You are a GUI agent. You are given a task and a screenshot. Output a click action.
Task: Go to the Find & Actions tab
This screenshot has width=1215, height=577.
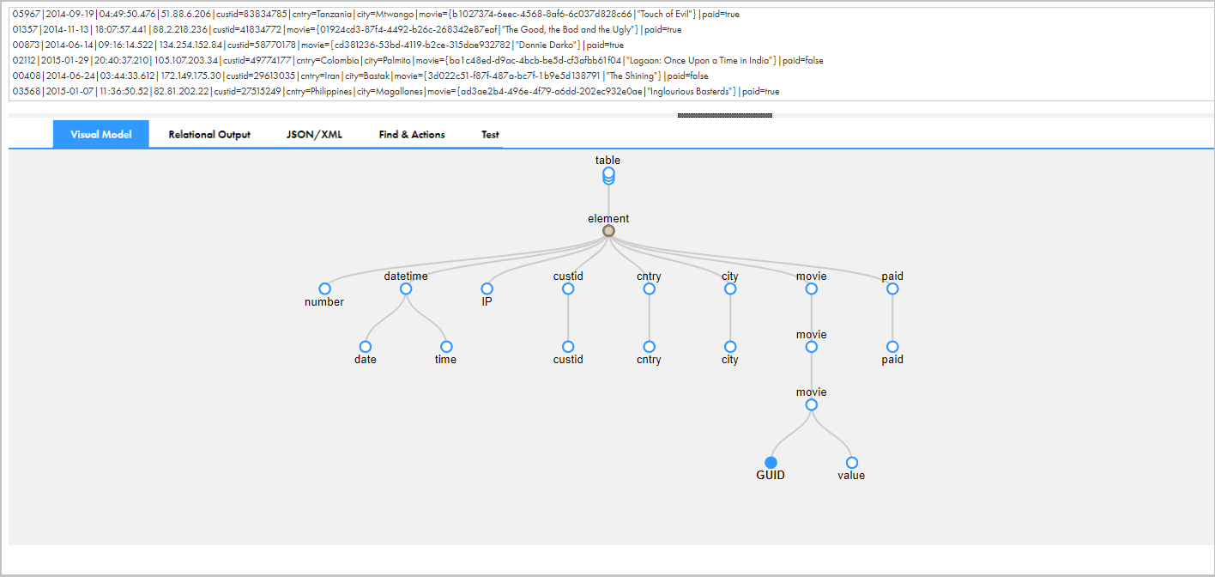[x=412, y=134]
